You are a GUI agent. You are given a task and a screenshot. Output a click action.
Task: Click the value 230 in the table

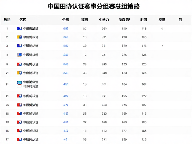tap(104, 113)
